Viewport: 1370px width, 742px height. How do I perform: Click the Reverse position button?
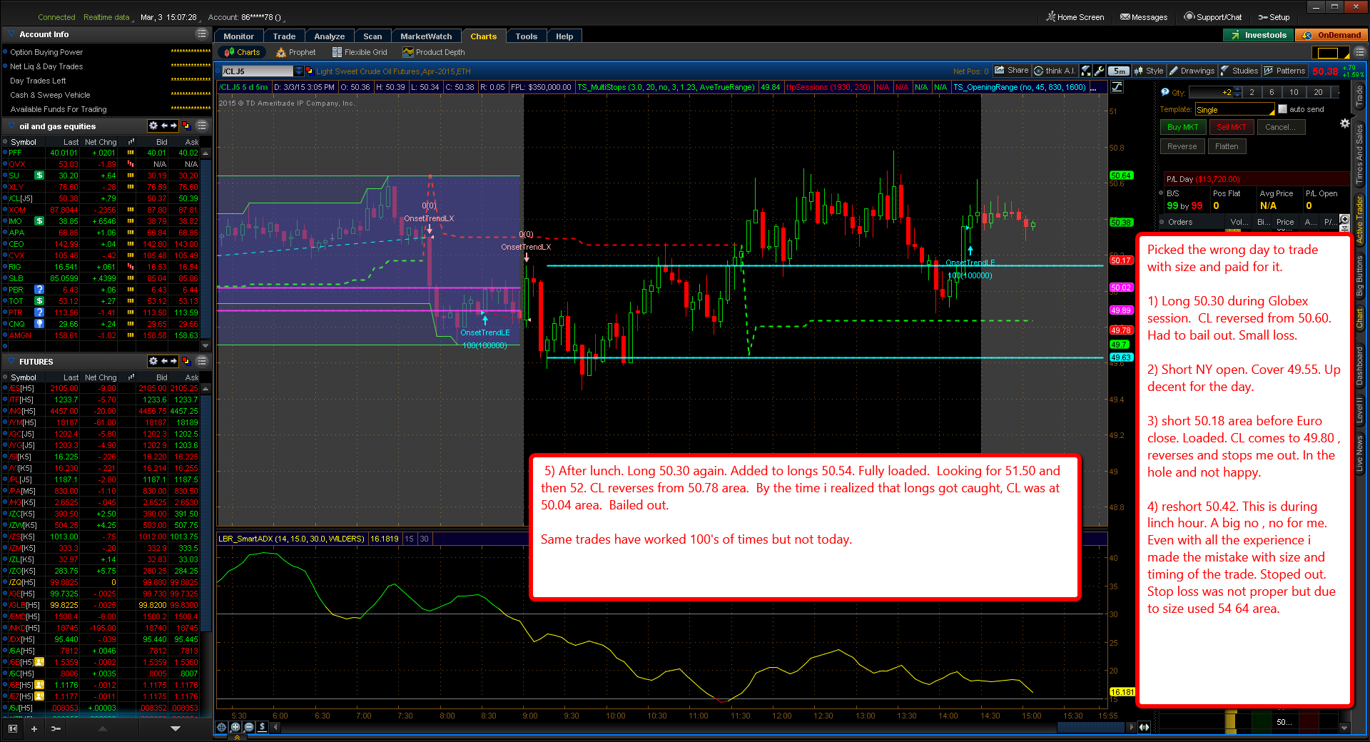point(1182,146)
